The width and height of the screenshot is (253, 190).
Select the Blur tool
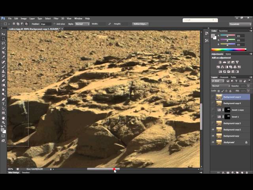click(3, 90)
